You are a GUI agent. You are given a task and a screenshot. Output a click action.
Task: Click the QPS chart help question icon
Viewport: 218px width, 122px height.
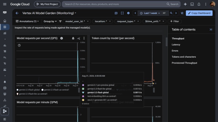(x=19, y=45)
